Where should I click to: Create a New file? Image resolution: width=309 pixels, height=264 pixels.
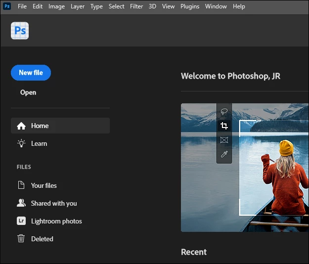[x=31, y=73]
